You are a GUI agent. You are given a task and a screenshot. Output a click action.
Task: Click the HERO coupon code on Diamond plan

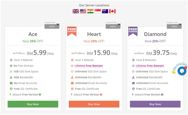(174, 26)
